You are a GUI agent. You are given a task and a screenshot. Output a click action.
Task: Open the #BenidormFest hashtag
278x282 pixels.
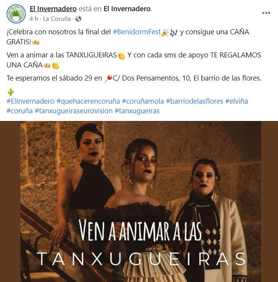coord(137,32)
